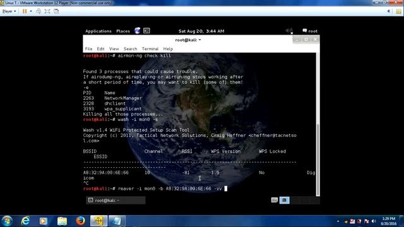Open the Terminal menu
The image size is (404, 227).
tap(150, 49)
